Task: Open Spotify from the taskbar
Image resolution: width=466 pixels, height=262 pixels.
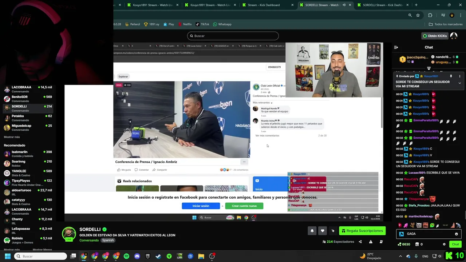Action: click(x=126, y=256)
